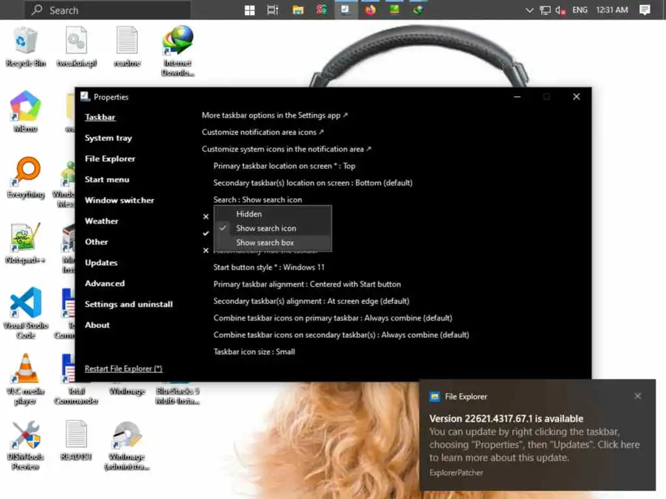The image size is (666, 499).
Task: Change Primary taskbar alignment setting
Action: (x=307, y=285)
